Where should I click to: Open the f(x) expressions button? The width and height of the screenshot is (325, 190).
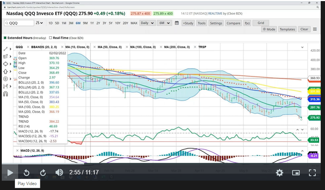point(247,23)
